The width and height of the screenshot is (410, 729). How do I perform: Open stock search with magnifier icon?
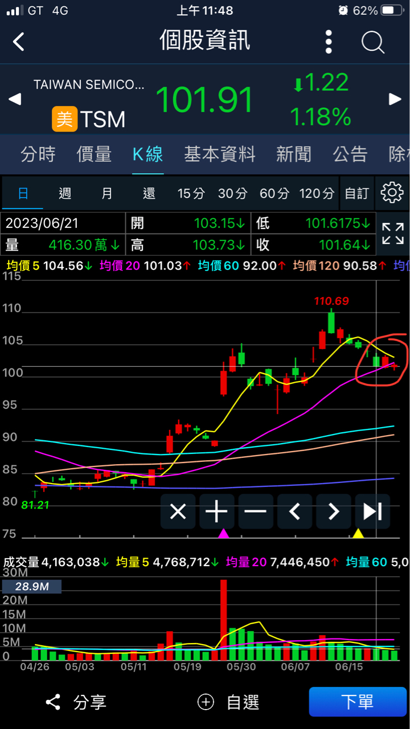click(x=373, y=42)
